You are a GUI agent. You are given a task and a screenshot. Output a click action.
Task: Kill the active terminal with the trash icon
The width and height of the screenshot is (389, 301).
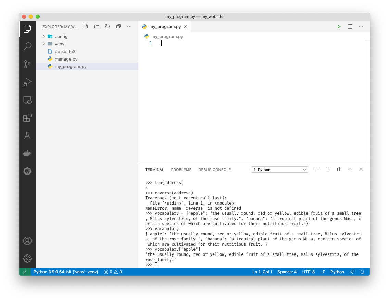(x=339, y=169)
